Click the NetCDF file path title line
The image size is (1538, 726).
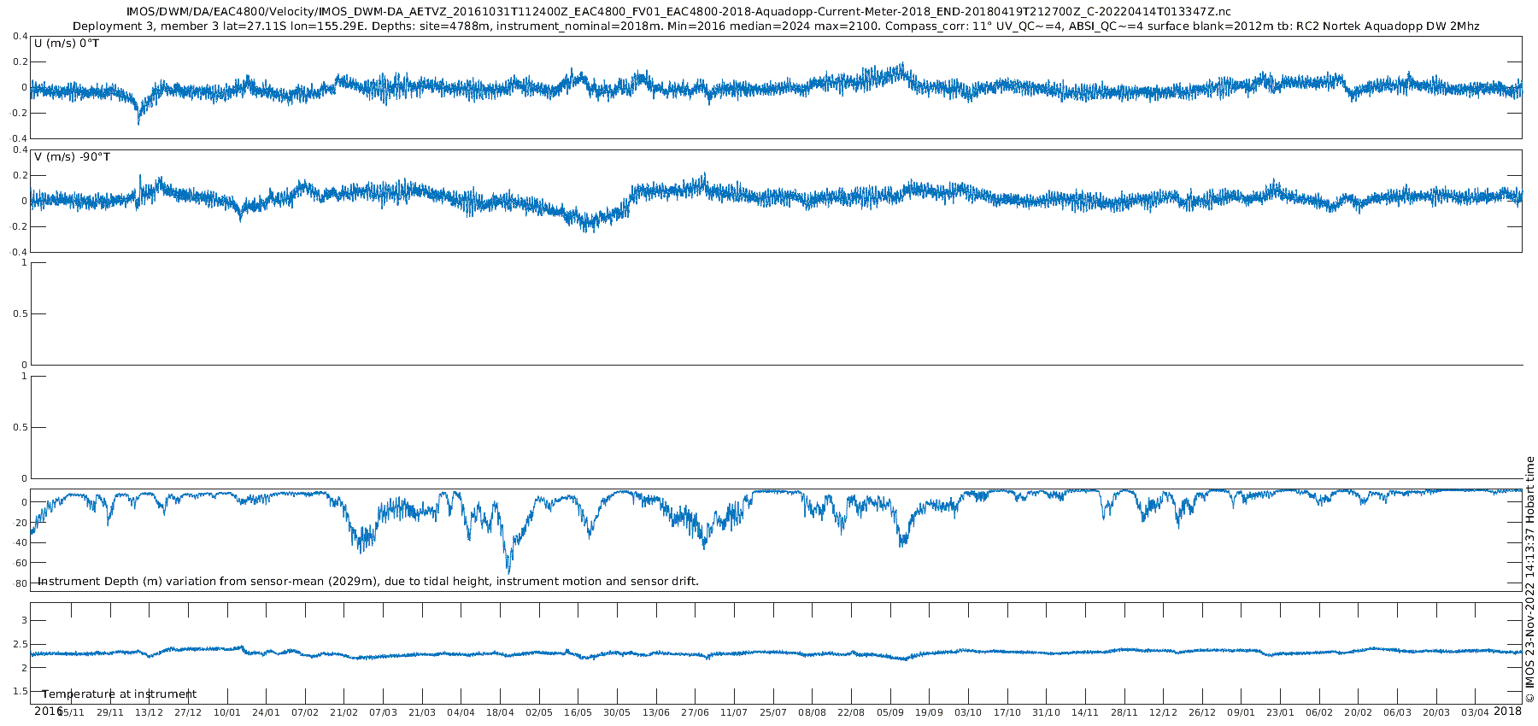[678, 11]
